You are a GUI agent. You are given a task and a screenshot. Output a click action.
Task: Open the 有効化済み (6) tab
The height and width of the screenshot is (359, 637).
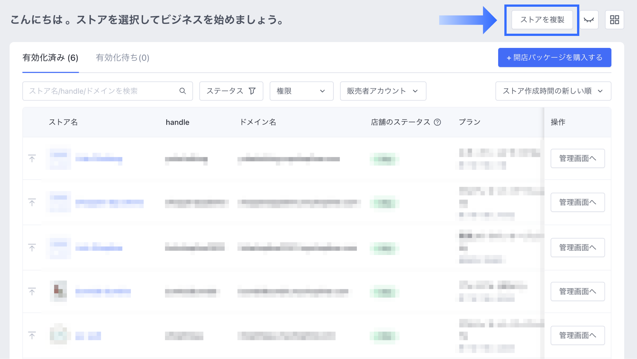coord(50,58)
